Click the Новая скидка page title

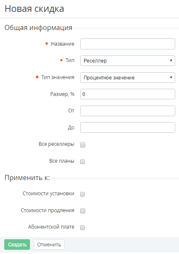click(34, 9)
